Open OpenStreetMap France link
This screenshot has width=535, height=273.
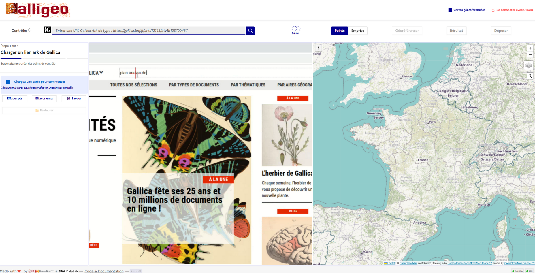519,263
